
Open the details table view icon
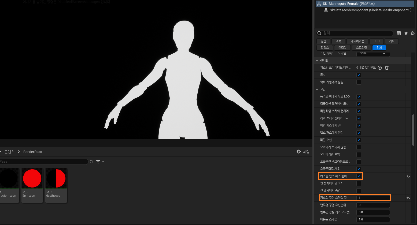(399, 33)
